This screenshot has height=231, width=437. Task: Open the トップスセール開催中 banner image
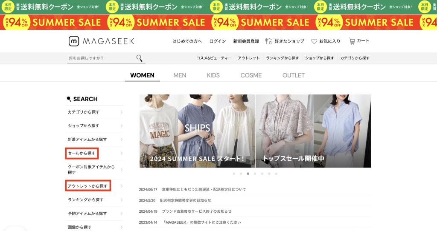[314, 131]
